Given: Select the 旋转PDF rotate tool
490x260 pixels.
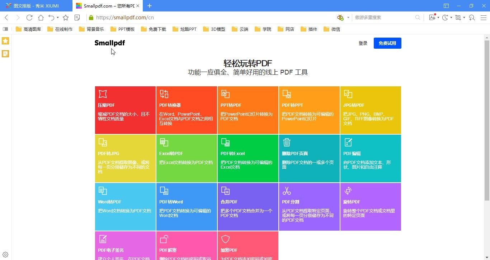Looking at the screenshot, I should pos(370,207).
